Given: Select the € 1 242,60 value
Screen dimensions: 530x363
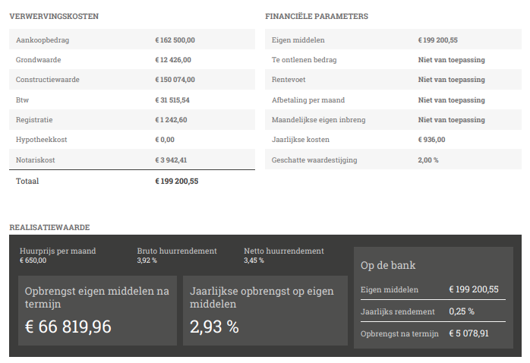Looking at the screenshot, I should pos(171,120).
